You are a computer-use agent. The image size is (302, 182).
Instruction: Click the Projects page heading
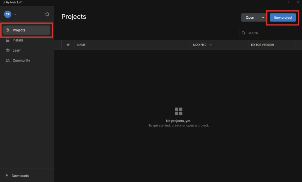point(74,17)
